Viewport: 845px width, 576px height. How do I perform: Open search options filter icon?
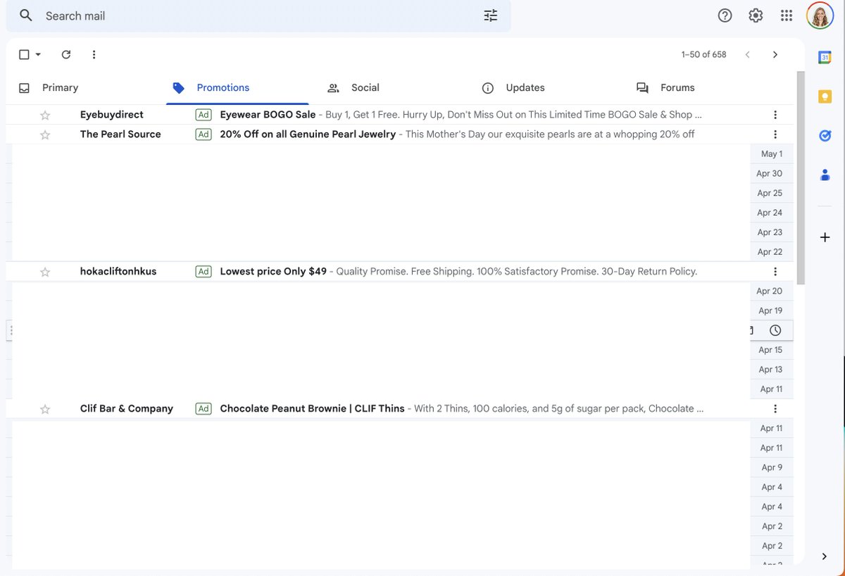point(491,15)
